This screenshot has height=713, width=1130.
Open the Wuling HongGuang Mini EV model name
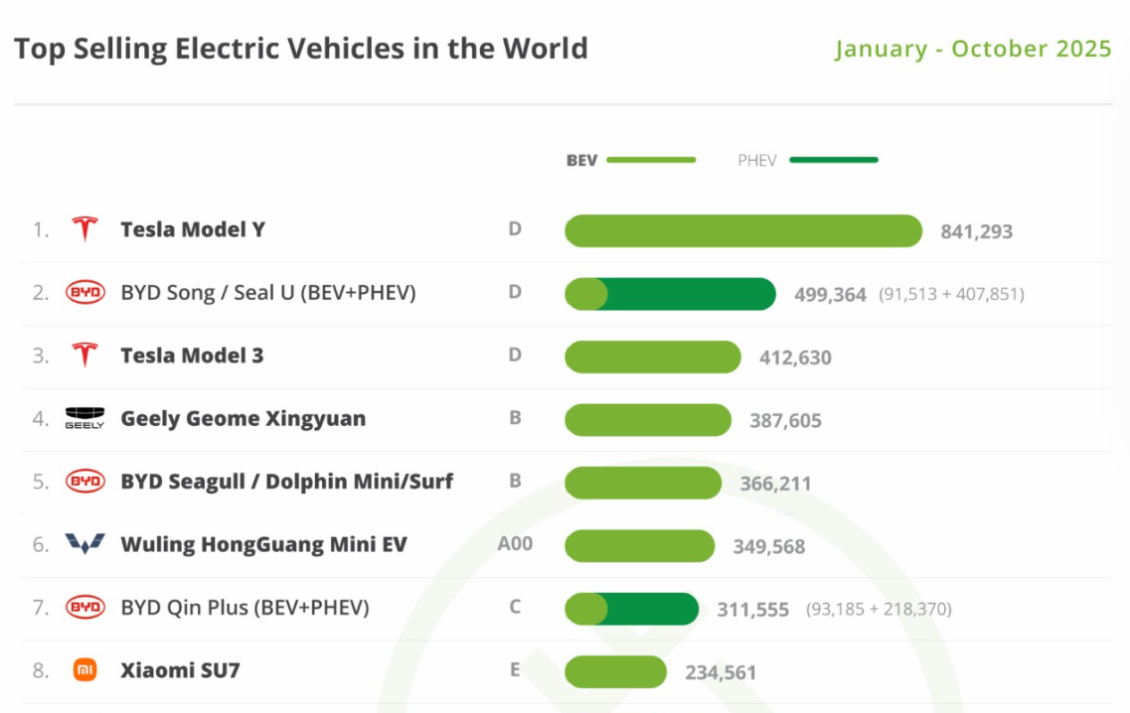point(263,544)
